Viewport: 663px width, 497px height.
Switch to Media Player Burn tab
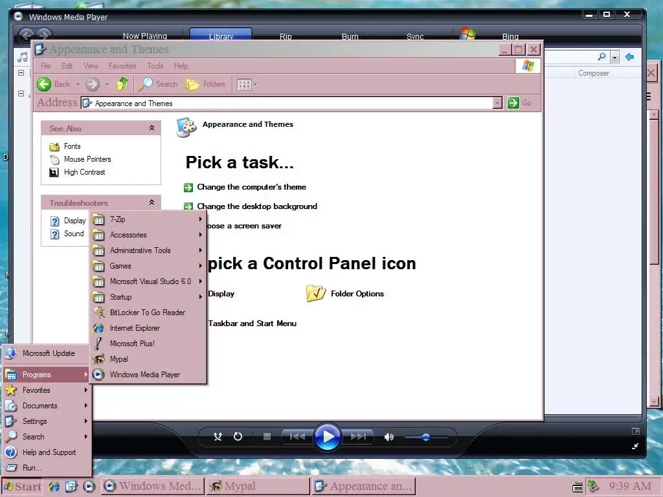pos(350,36)
